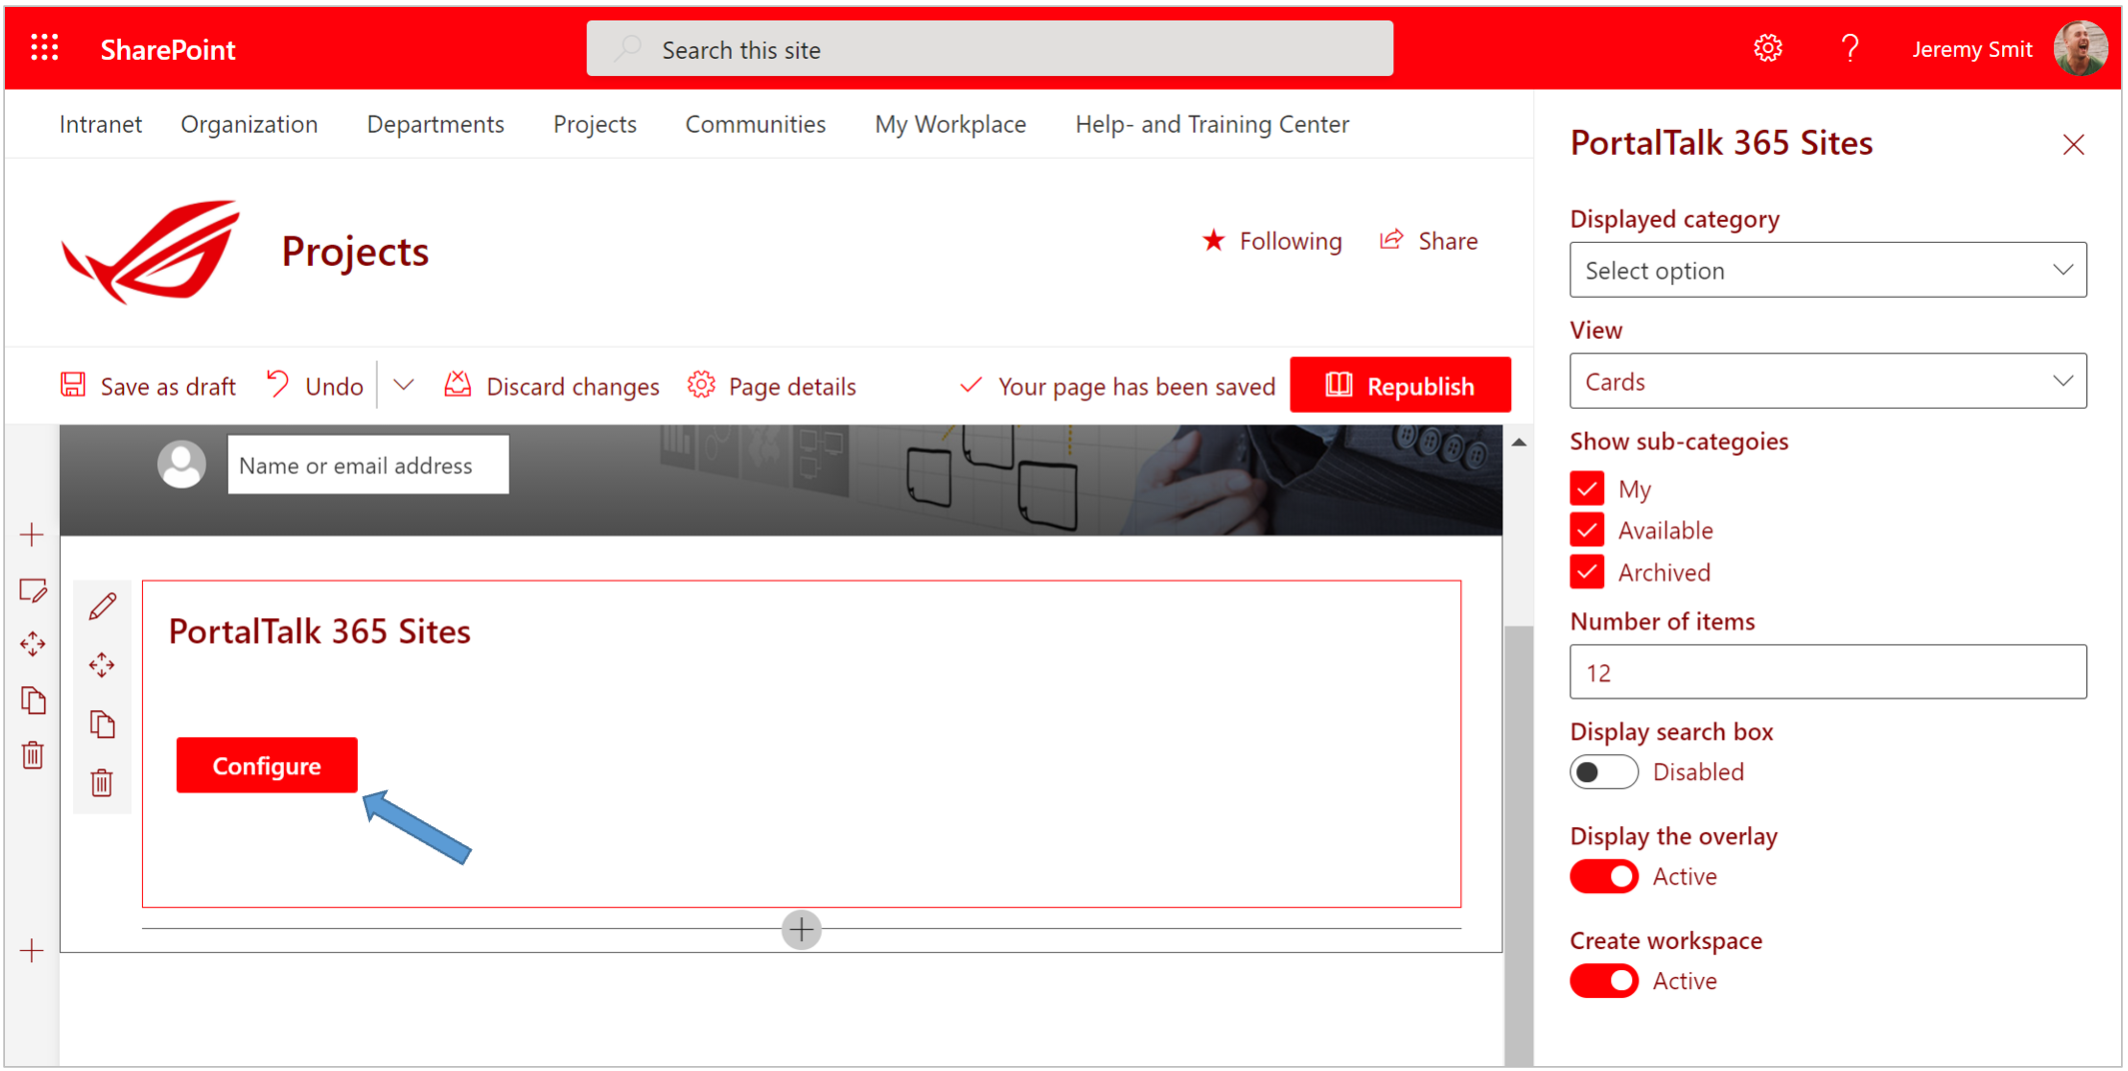Screen dimensions: 2128x1071
Task: Click the person avatar beside the name field
Action: 182,465
